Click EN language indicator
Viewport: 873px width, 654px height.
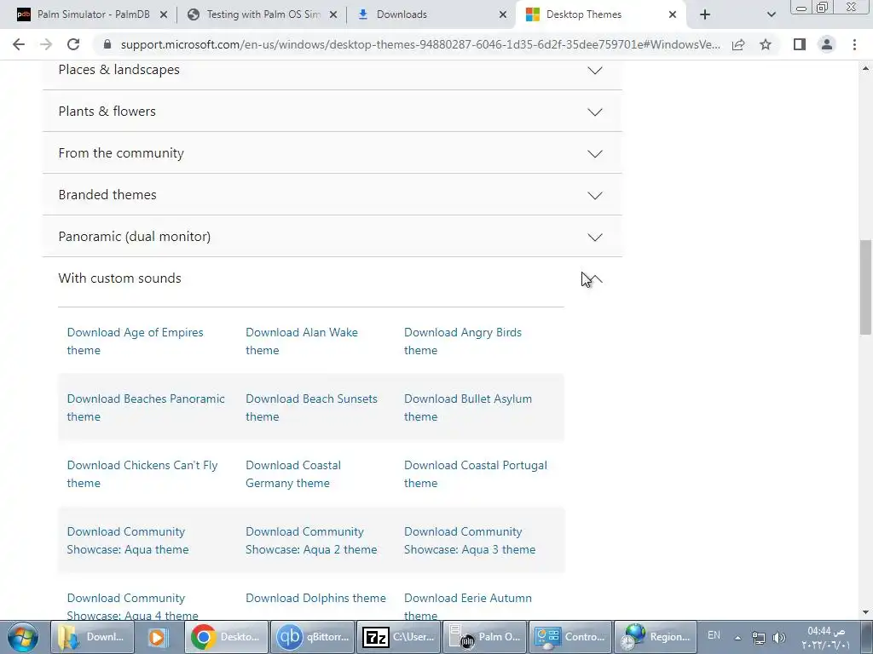[714, 635]
